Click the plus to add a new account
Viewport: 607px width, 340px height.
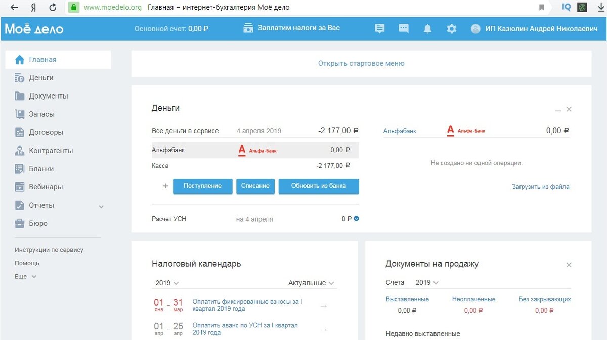[165, 186]
